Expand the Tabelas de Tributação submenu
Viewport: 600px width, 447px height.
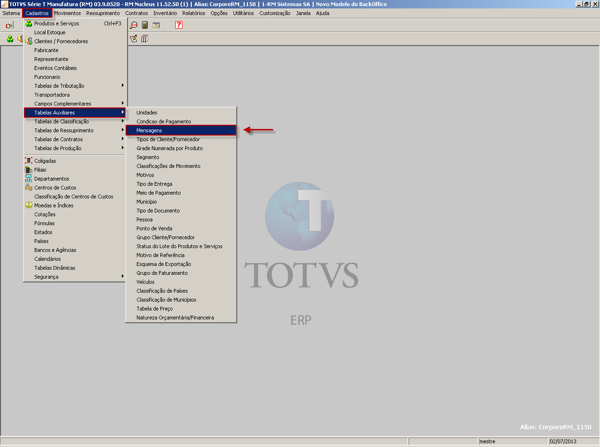click(x=75, y=86)
